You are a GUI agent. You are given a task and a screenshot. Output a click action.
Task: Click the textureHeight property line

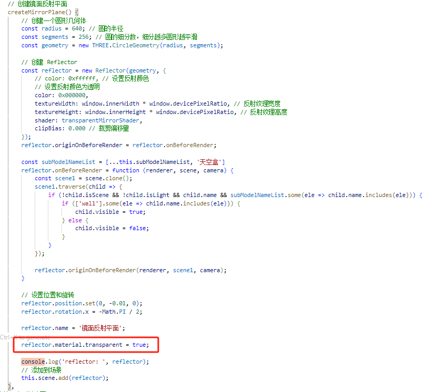[x=161, y=112]
